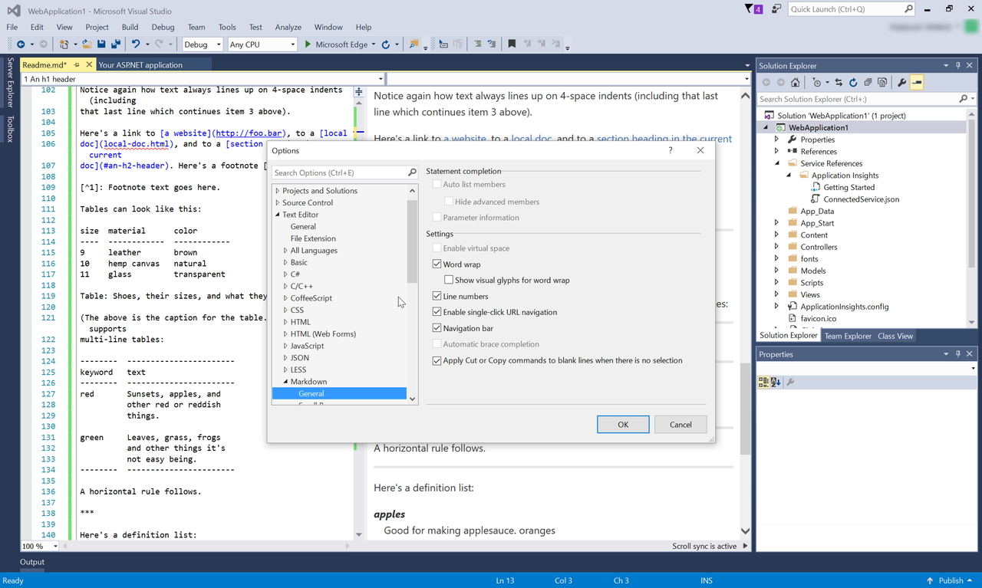Disable the Word wrap checkbox
982x588 pixels.
437,264
